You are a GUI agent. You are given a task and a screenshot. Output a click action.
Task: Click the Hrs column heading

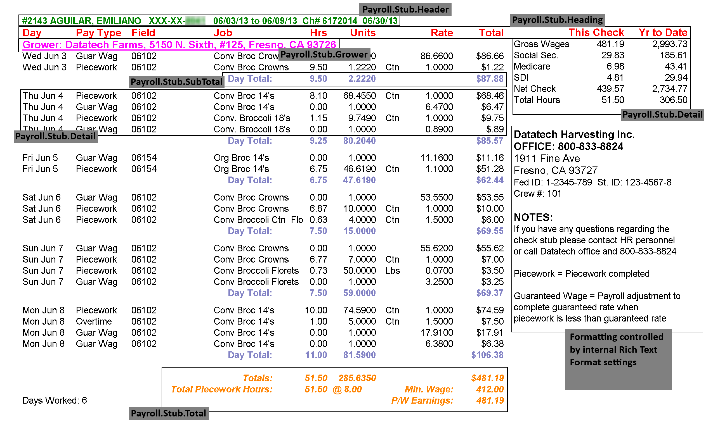318,33
